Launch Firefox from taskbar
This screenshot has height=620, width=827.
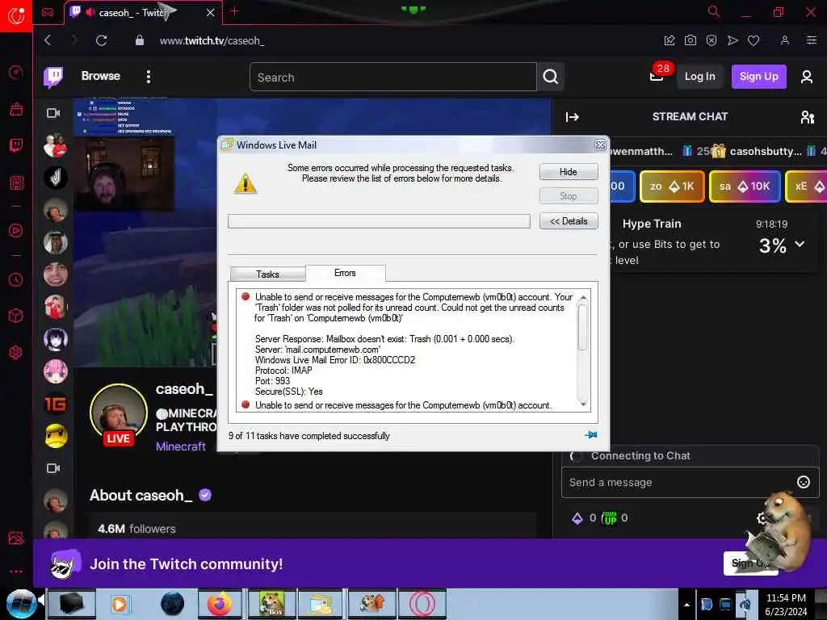tap(220, 604)
